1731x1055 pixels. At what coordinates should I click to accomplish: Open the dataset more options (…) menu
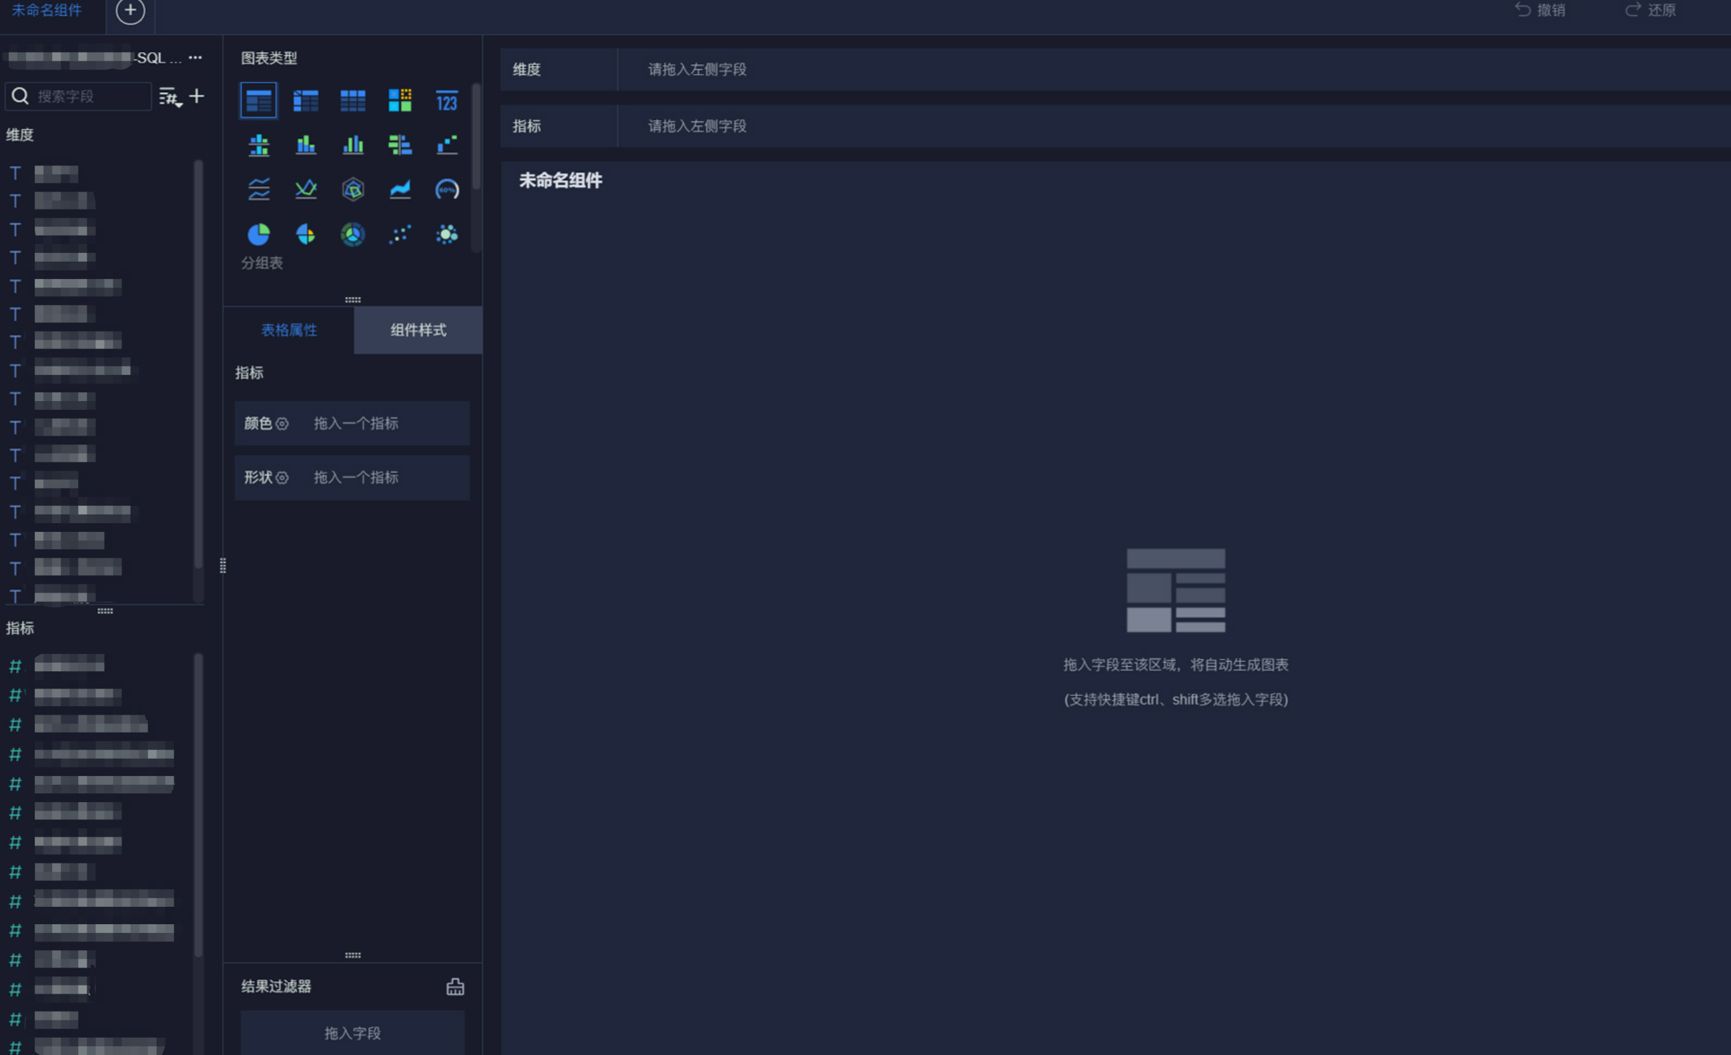pos(196,57)
